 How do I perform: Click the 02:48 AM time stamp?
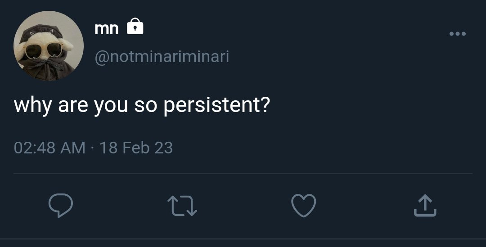coord(49,148)
